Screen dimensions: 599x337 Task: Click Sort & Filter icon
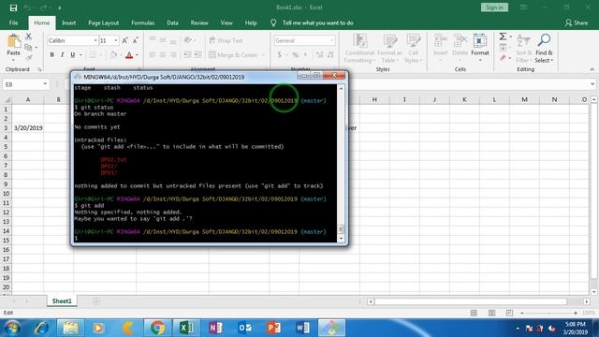pyautogui.click(x=523, y=40)
